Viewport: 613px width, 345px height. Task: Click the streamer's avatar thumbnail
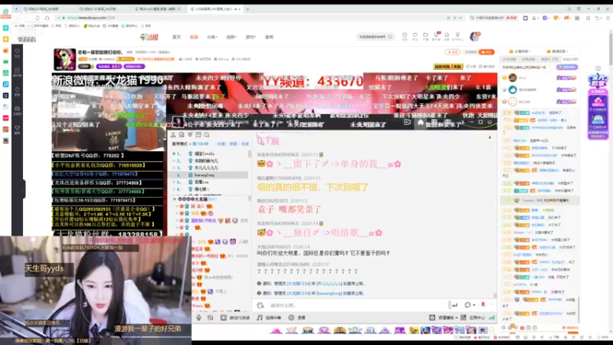64,60
